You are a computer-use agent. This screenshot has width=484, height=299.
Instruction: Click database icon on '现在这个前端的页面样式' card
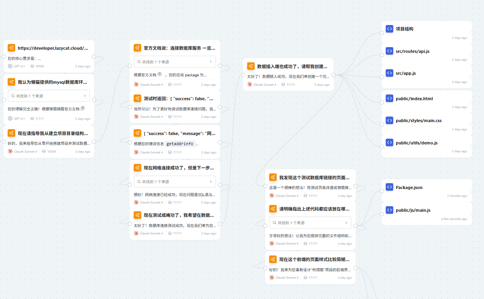point(305,277)
